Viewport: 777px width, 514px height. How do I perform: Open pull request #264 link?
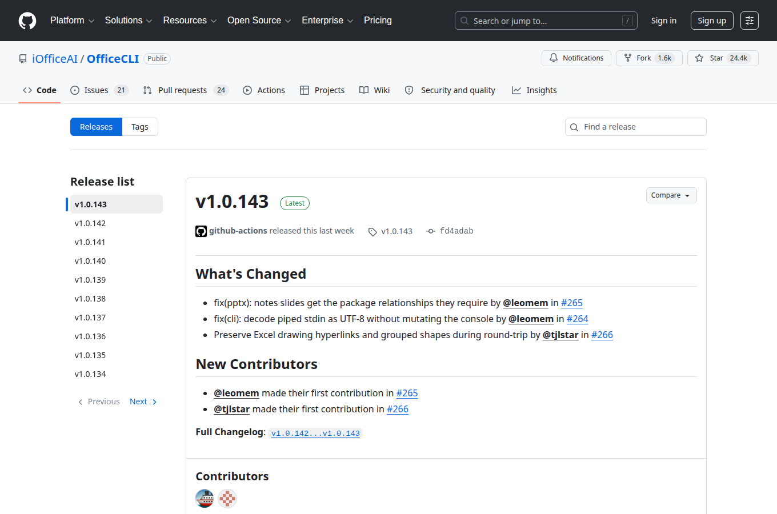[577, 319]
